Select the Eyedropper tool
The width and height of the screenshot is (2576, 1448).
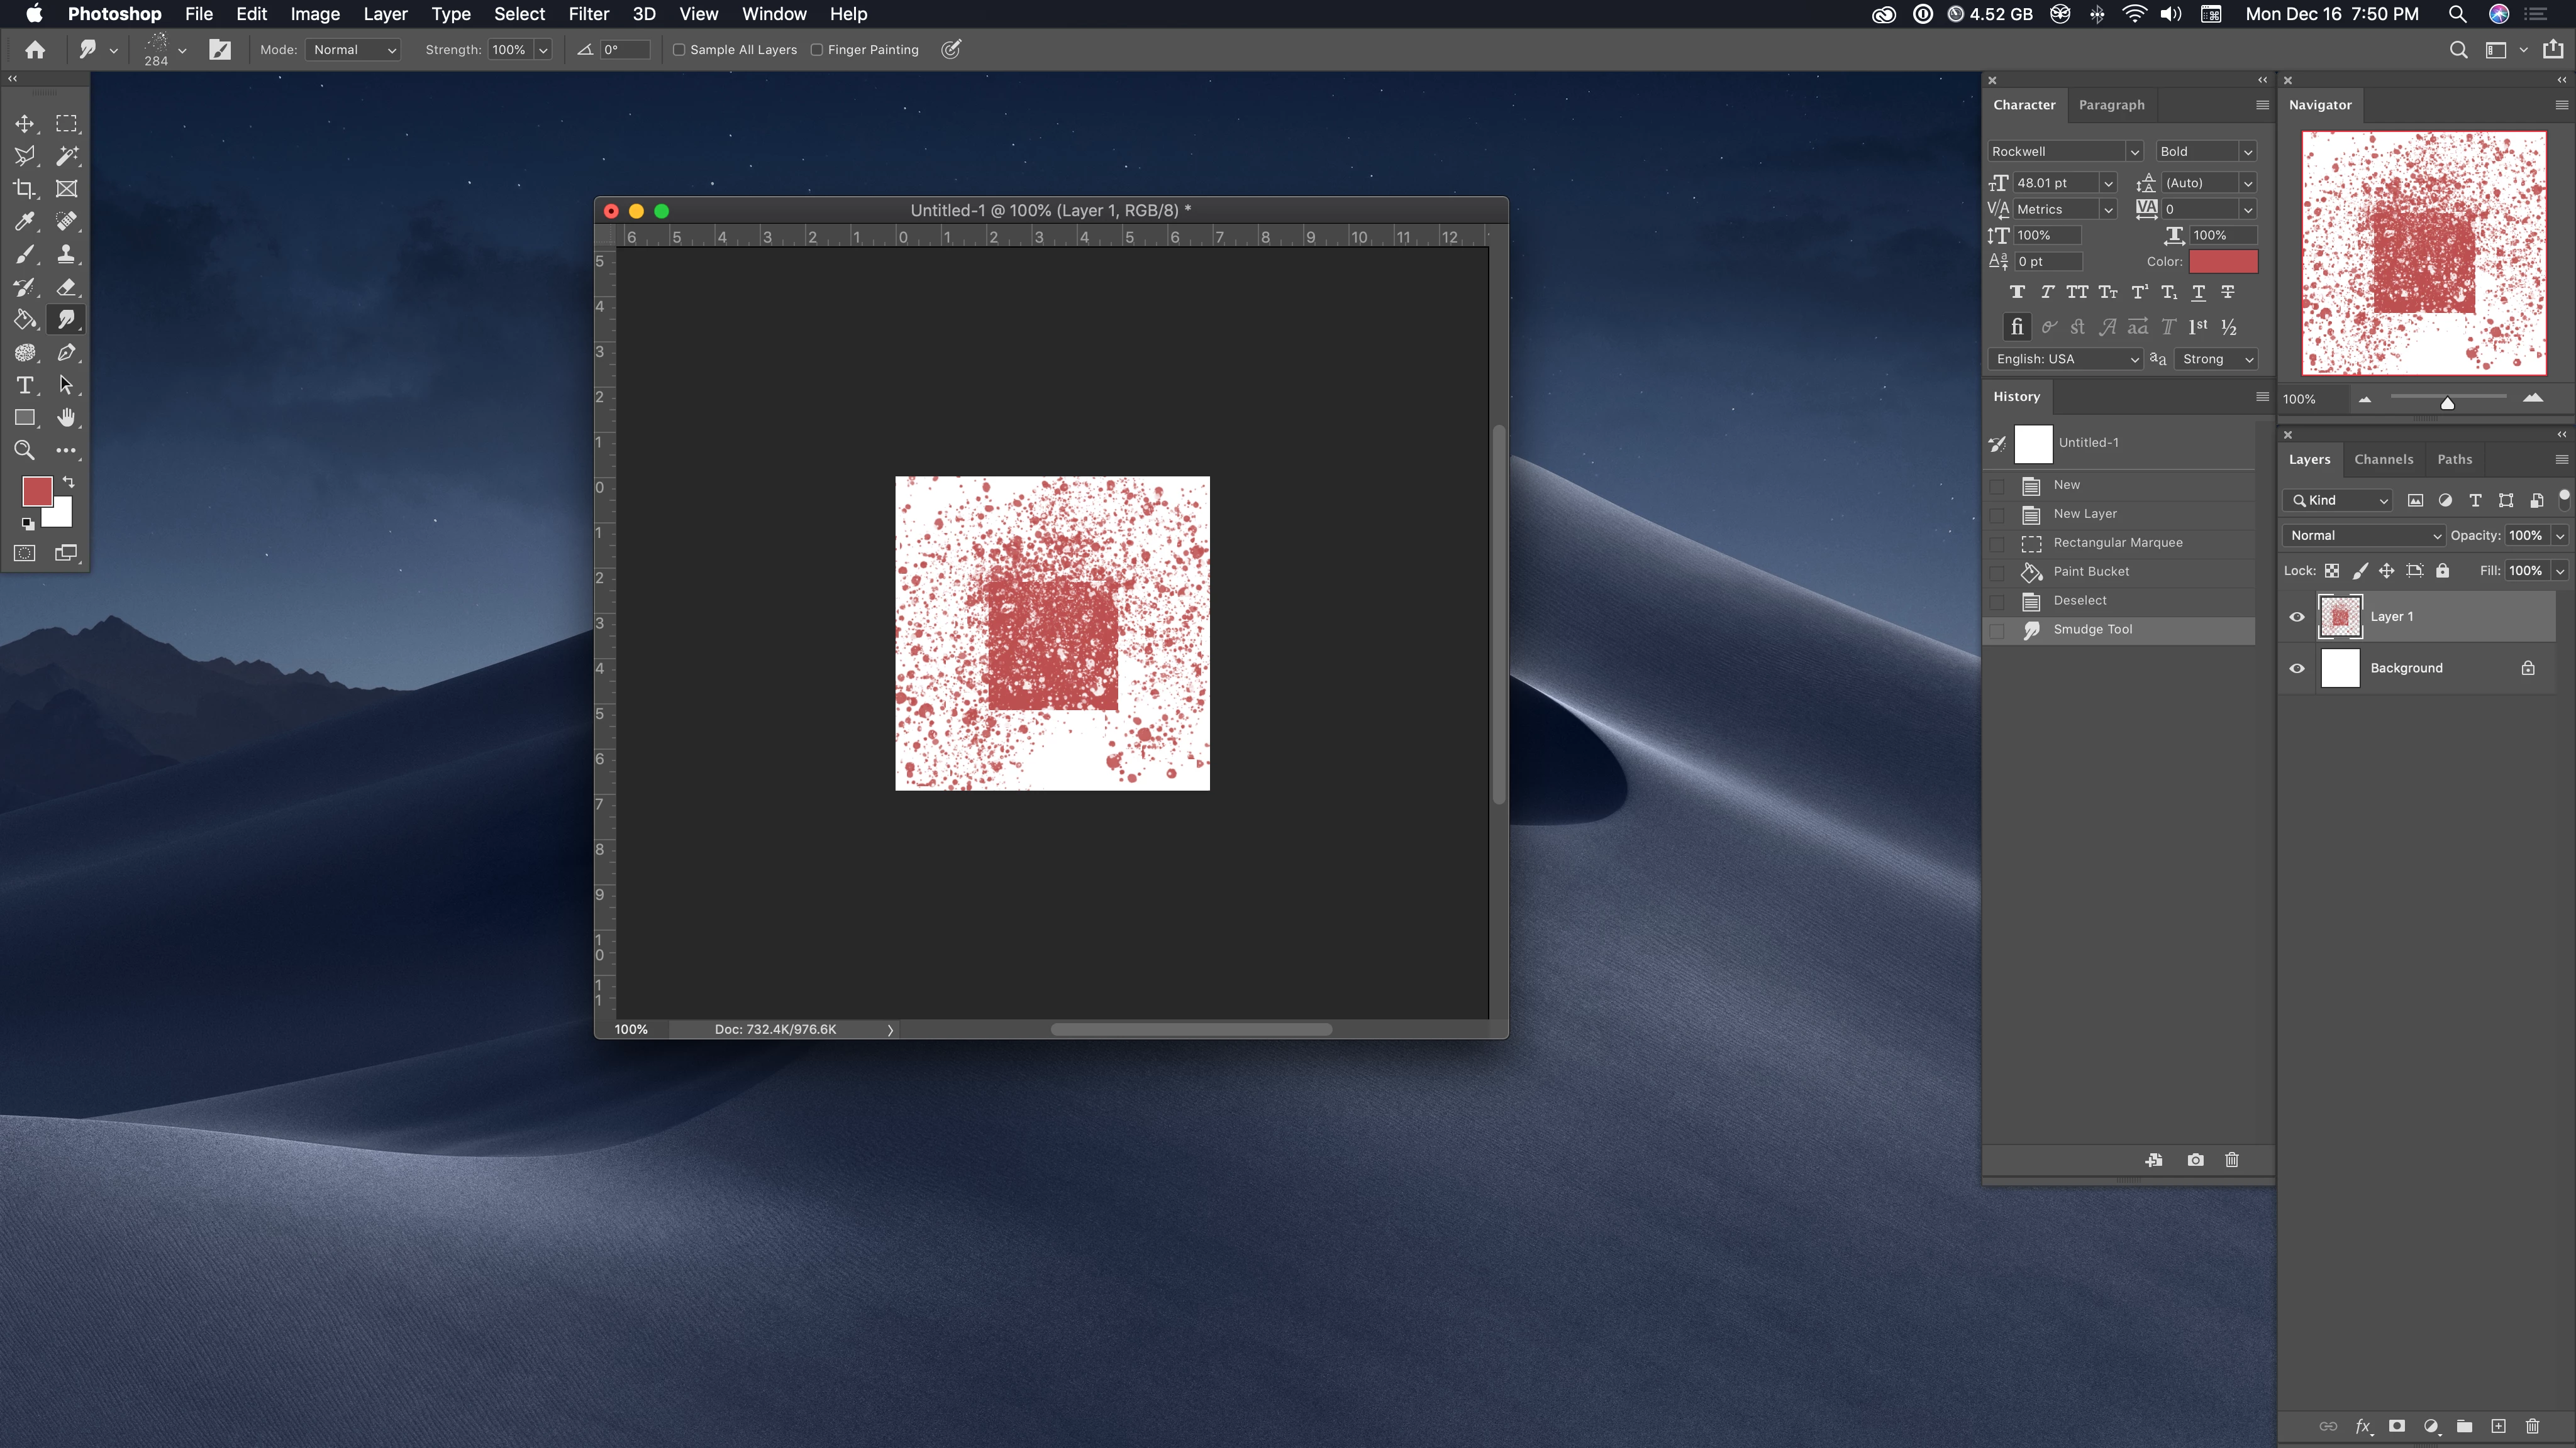pyautogui.click(x=25, y=222)
